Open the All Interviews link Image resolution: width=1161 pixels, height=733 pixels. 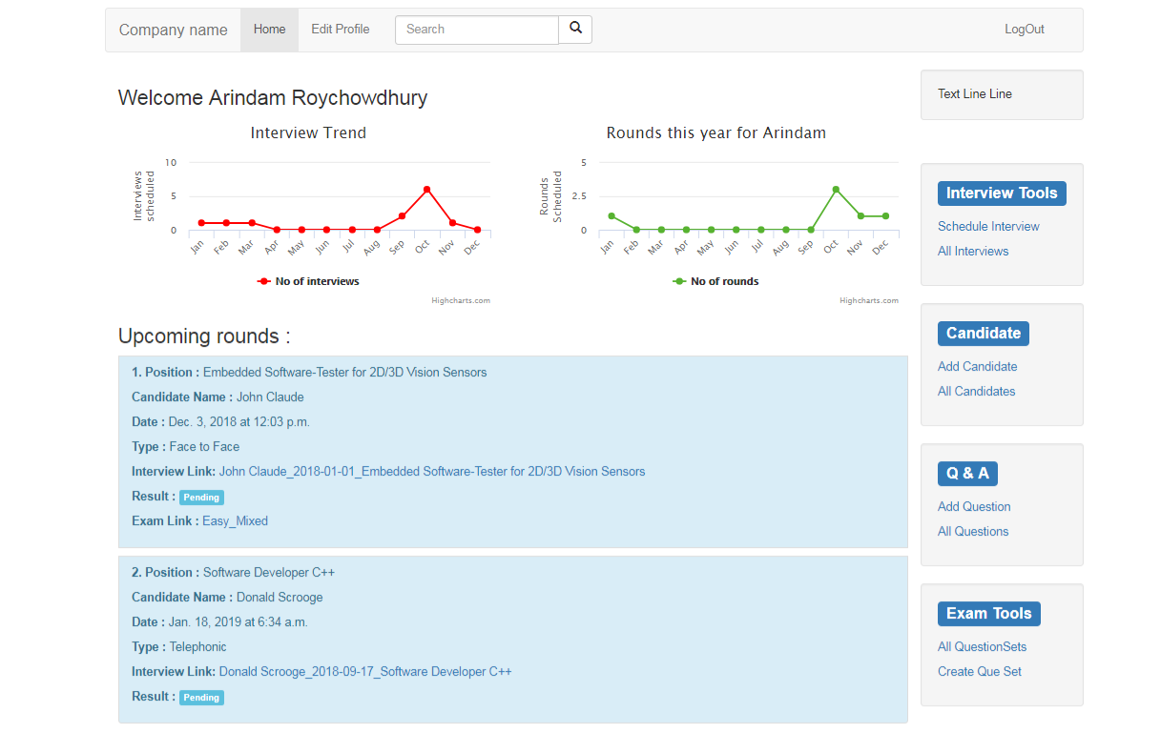click(973, 252)
